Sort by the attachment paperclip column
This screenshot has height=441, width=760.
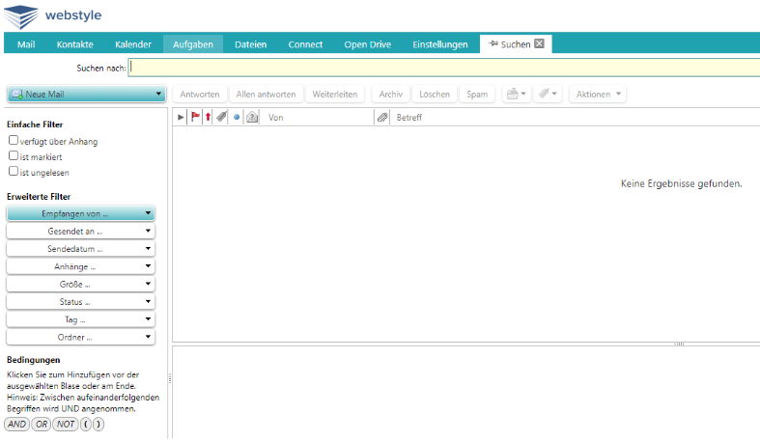[x=382, y=117]
